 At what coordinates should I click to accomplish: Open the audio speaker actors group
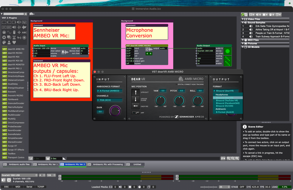pyautogui.click(x=14, y=27)
